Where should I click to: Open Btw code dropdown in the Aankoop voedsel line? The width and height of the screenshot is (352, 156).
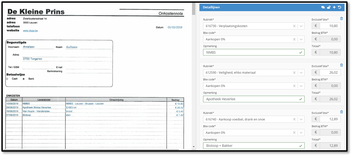pos(301,132)
